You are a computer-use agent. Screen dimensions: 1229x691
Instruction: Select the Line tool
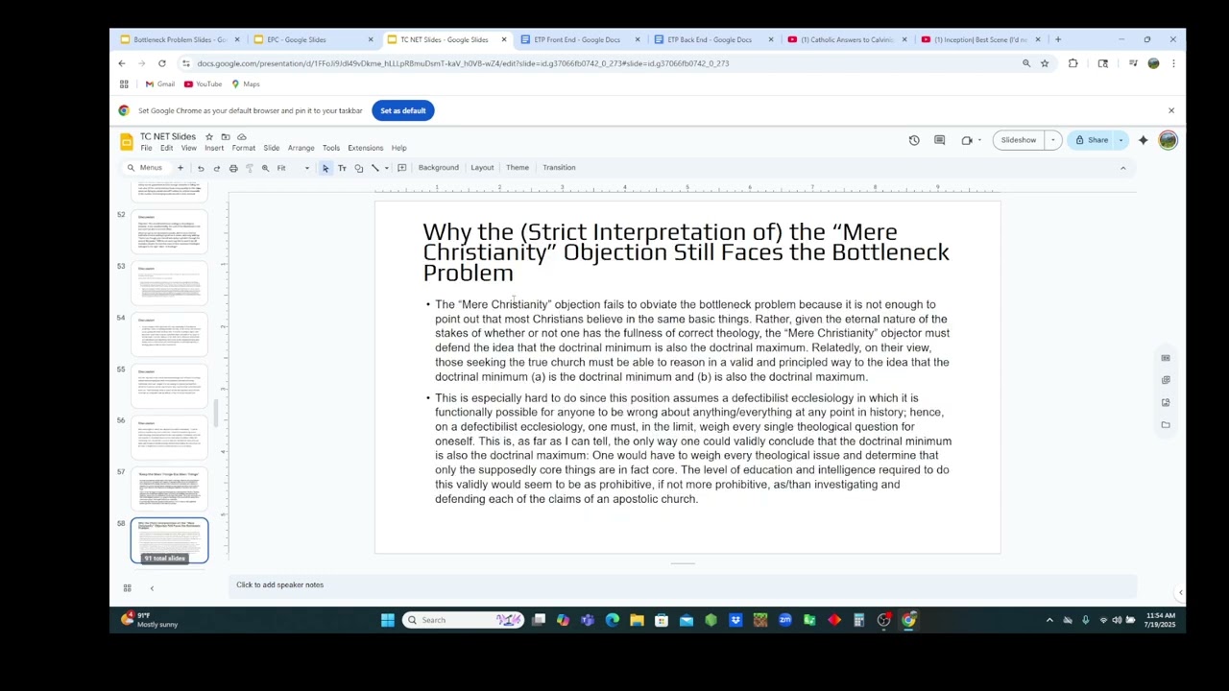(x=375, y=168)
